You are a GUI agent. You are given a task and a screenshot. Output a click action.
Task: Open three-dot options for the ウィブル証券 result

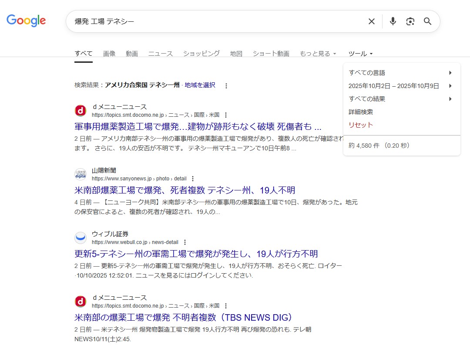click(x=185, y=242)
